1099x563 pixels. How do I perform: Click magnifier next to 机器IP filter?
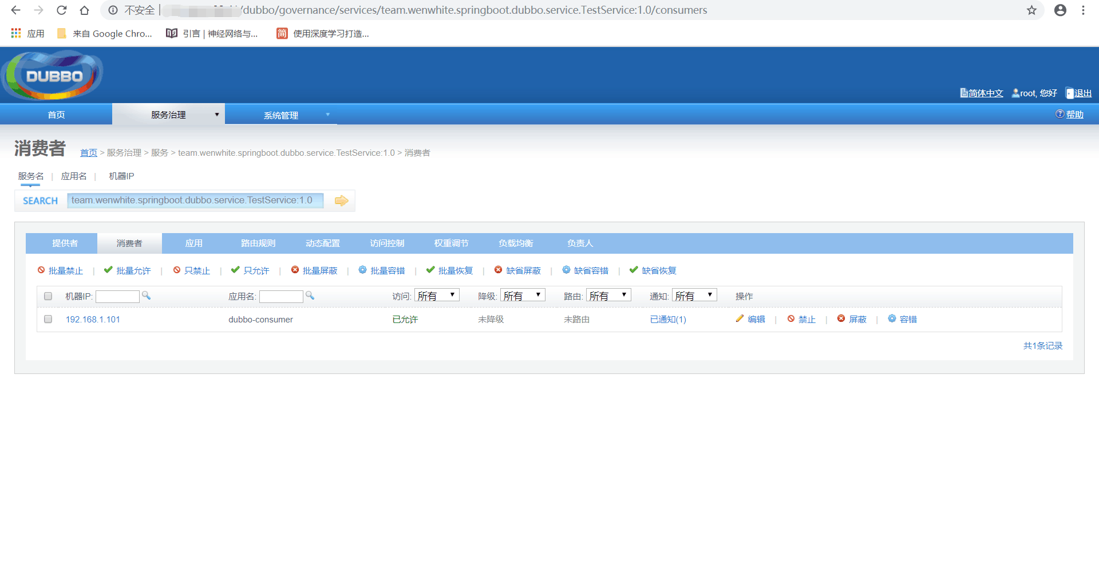(146, 296)
